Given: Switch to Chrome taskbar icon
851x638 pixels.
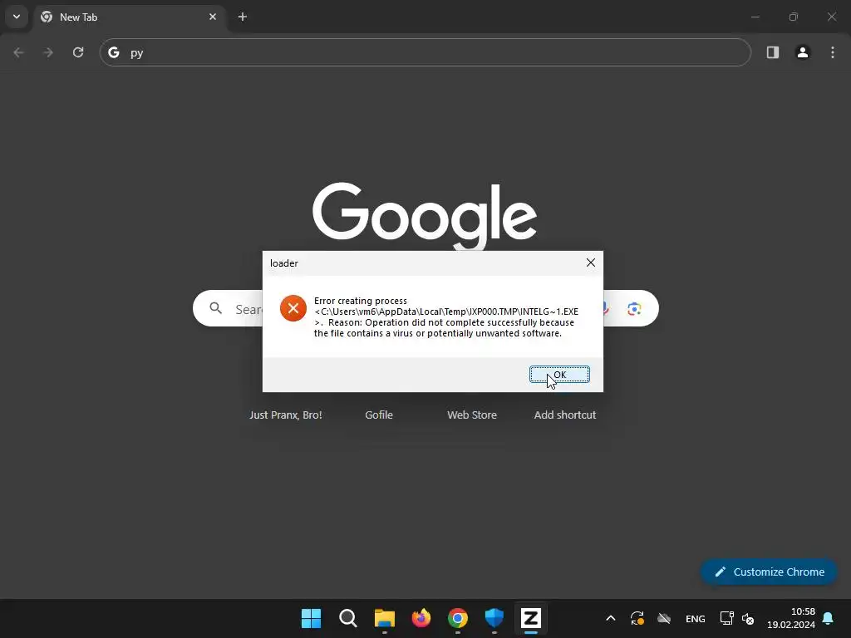Looking at the screenshot, I should click(x=458, y=618).
